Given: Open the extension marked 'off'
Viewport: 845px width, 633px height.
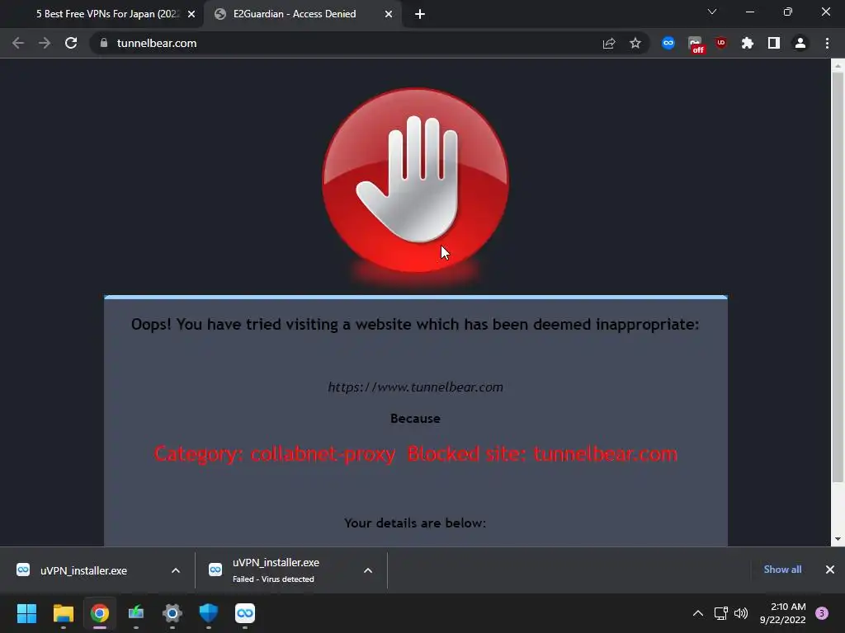Looking at the screenshot, I should pos(696,45).
